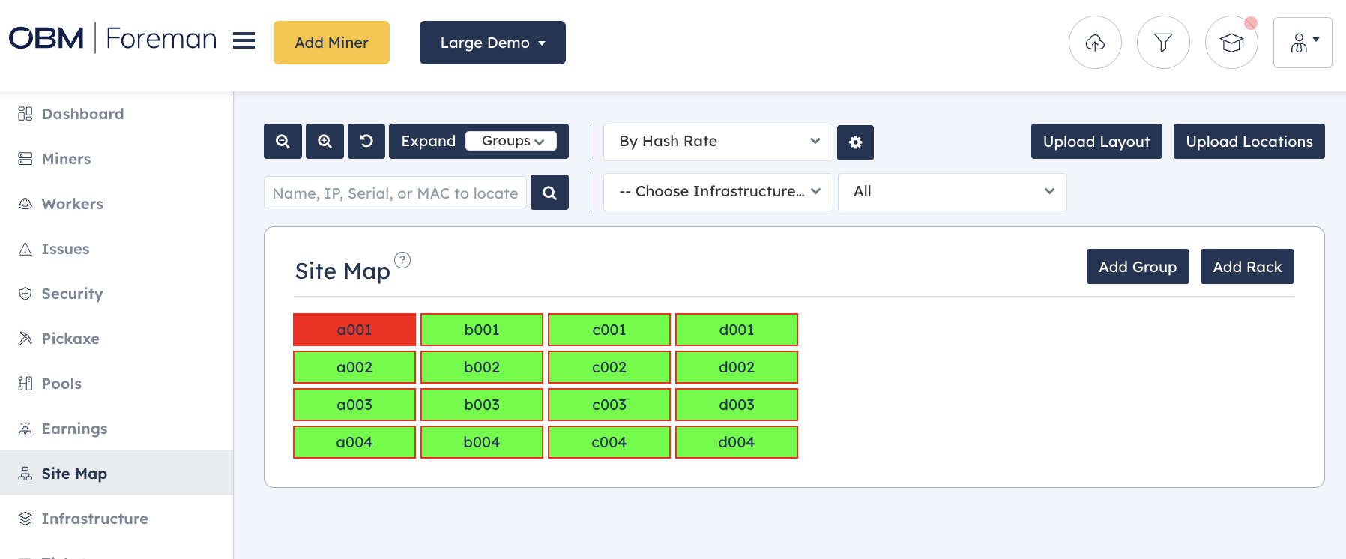Open the cloud upload icon
Screen dimensions: 1346x559
tap(1095, 43)
